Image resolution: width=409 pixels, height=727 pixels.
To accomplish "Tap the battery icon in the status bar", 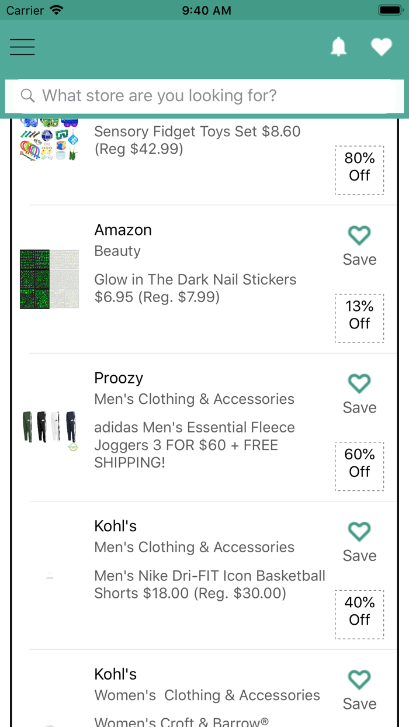I will [x=390, y=9].
